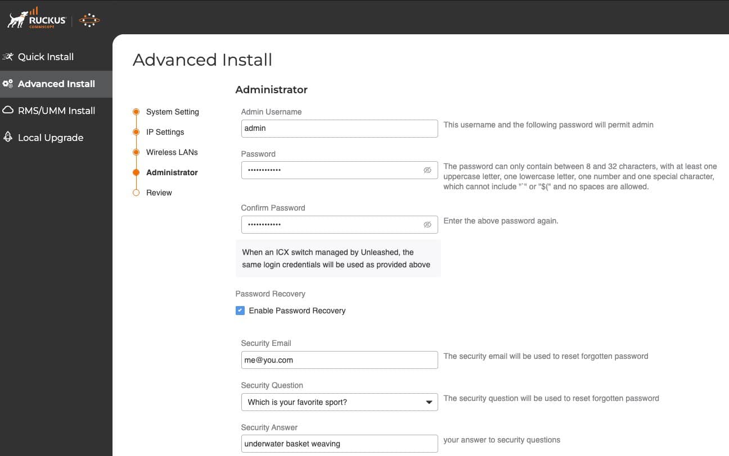Click the IP Settings step circle marker
The height and width of the screenshot is (456, 729).
click(136, 132)
